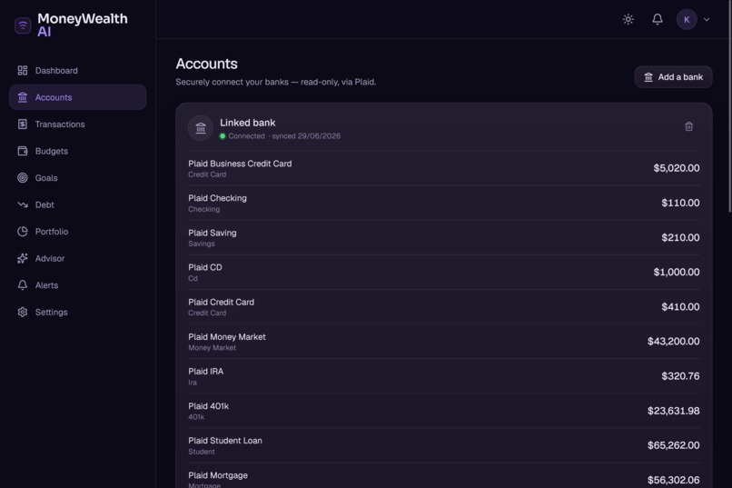Click the $320.76 balance
The image size is (732, 488).
pyautogui.click(x=680, y=376)
